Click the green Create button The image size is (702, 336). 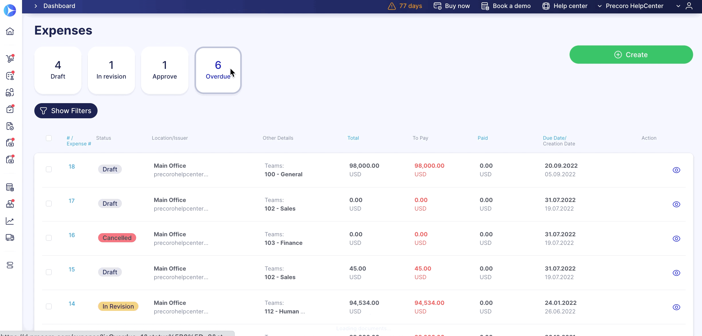[631, 55]
